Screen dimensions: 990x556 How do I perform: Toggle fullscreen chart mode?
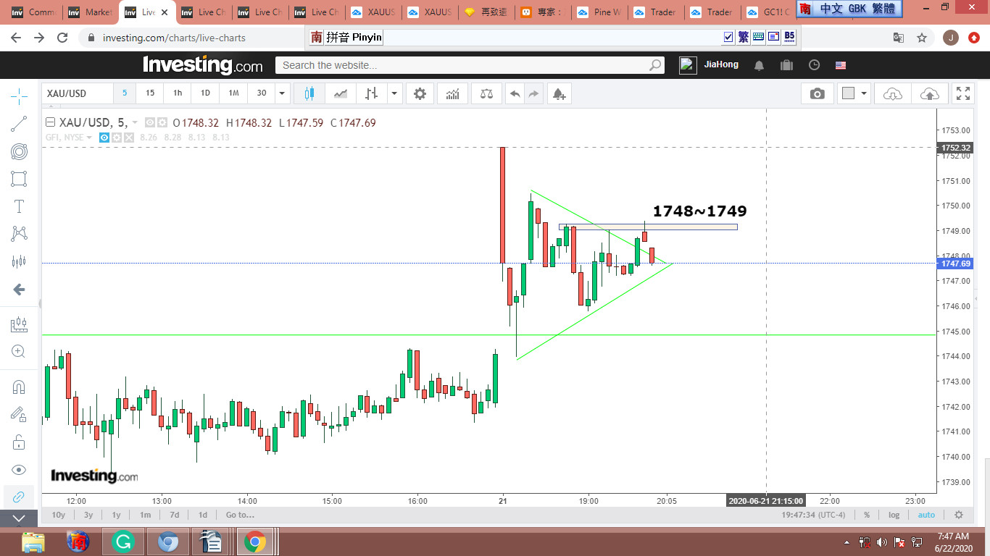coord(963,93)
